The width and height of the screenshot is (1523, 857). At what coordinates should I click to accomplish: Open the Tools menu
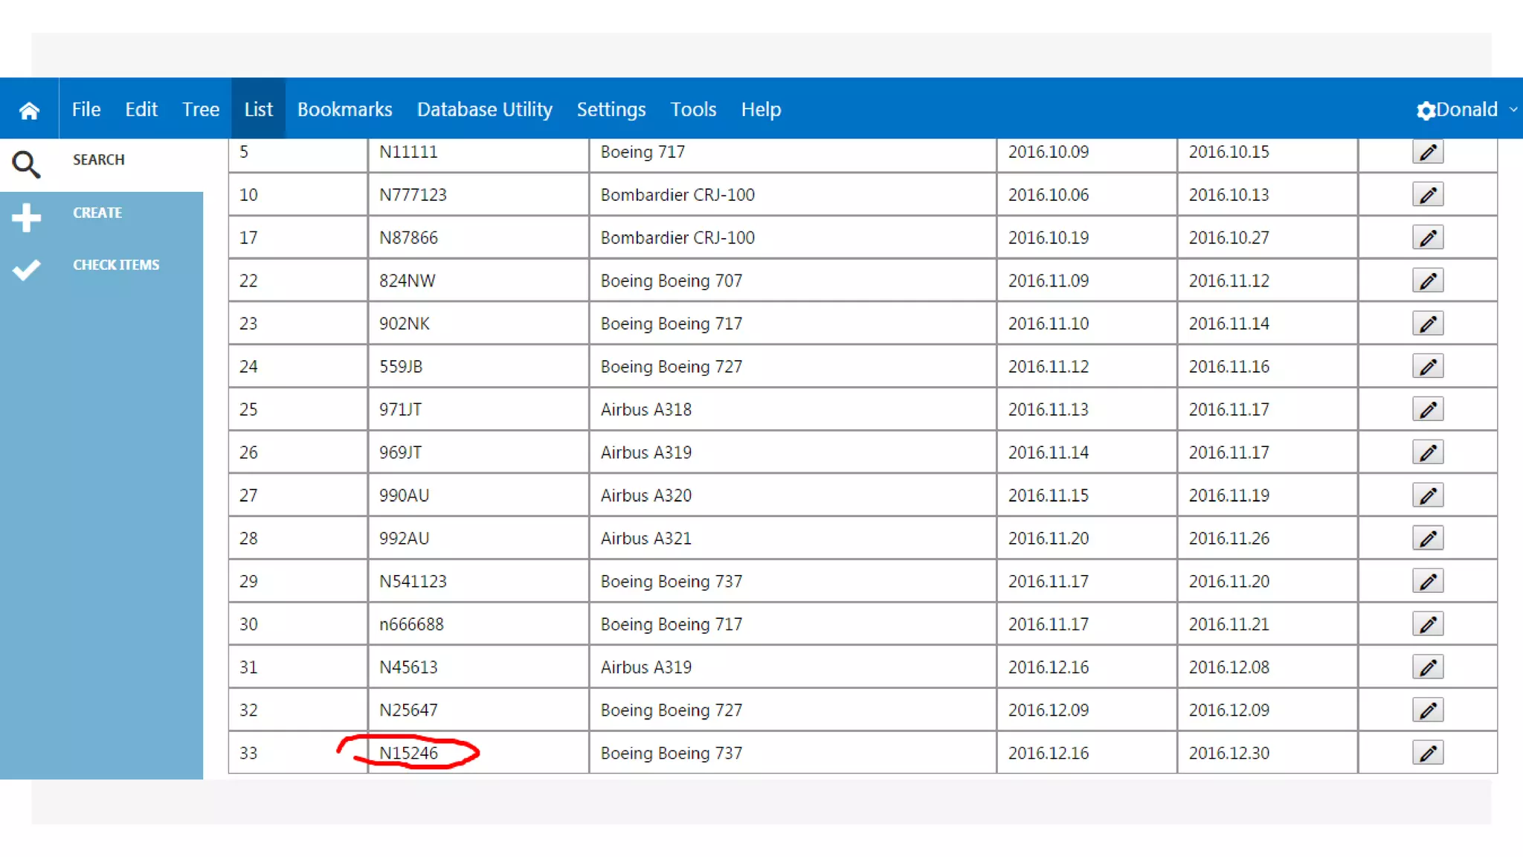[692, 109]
